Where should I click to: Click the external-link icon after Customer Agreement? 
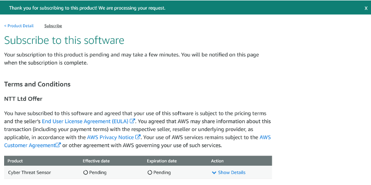58,145
